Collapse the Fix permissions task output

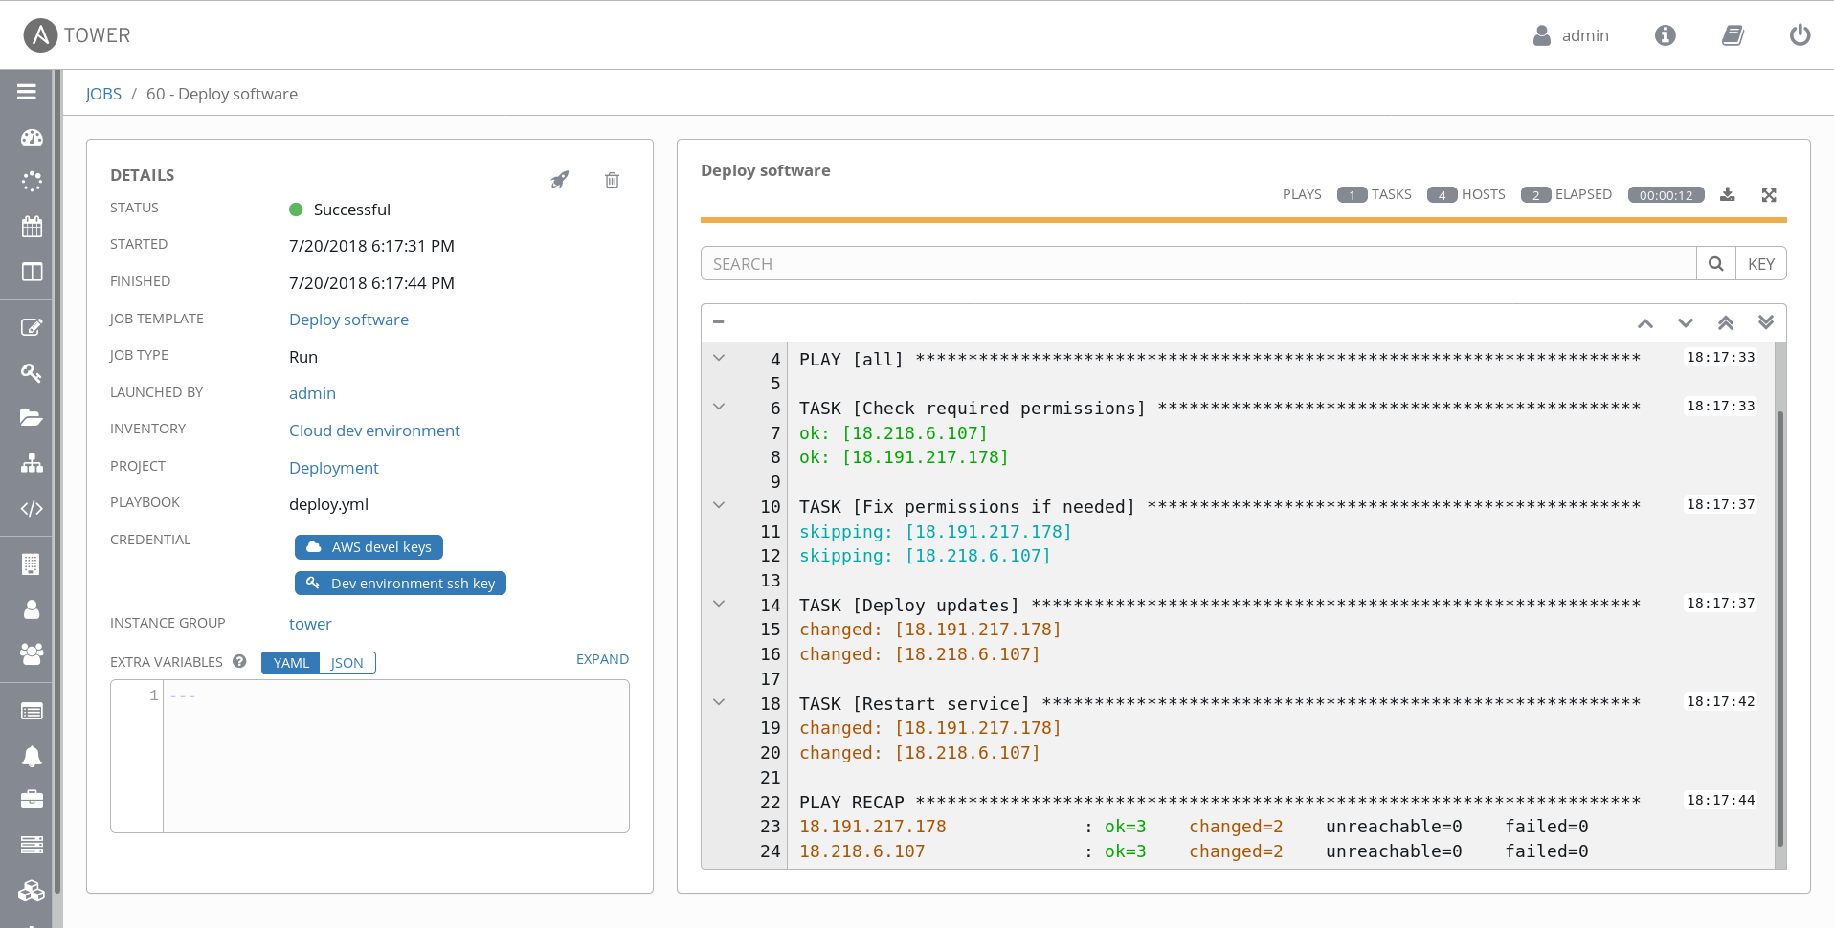pos(719,505)
